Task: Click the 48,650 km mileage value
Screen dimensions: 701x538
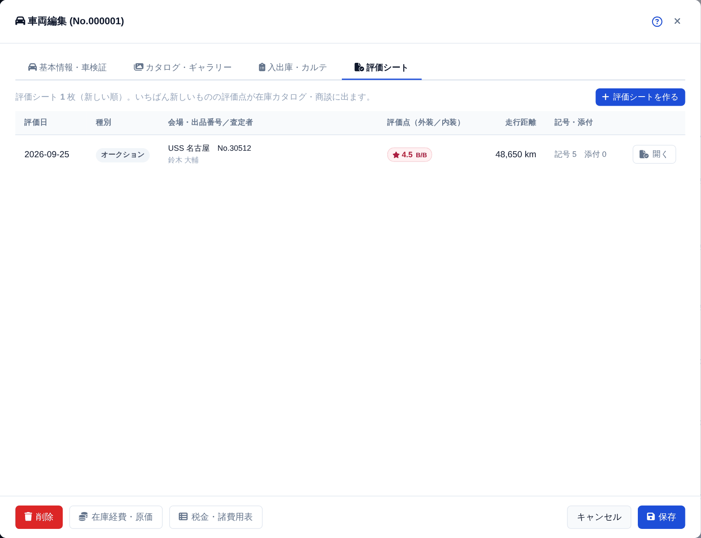Action: pos(516,155)
